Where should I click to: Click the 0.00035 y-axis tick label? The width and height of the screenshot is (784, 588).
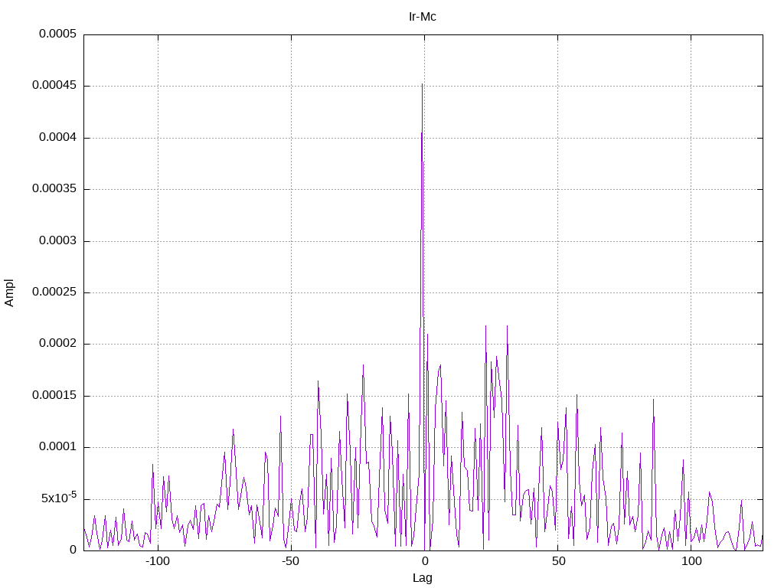coord(54,189)
